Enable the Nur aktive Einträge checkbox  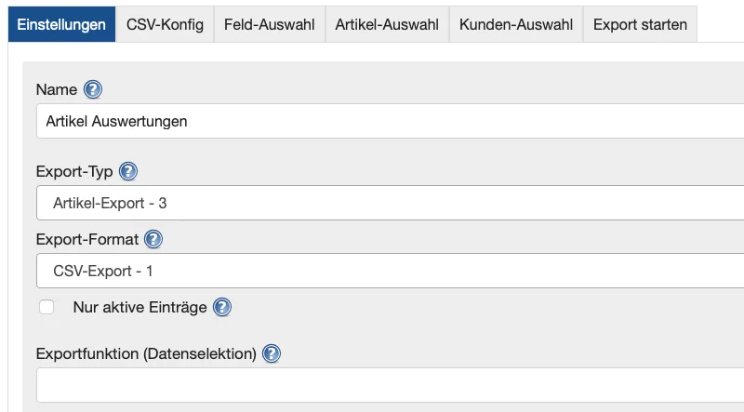(46, 307)
